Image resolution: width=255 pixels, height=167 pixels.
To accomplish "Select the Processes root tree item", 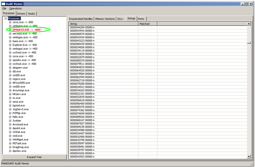I will pos(14,19).
